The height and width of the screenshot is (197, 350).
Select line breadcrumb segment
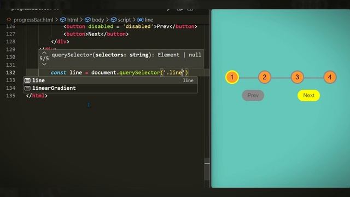pos(149,20)
